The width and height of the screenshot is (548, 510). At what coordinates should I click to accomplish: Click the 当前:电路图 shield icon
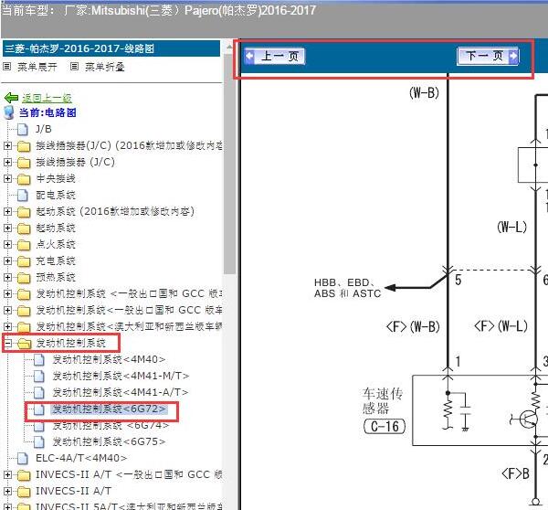9,113
